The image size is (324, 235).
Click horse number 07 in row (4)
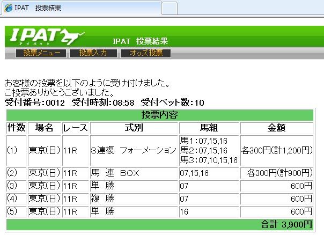coord(184,199)
